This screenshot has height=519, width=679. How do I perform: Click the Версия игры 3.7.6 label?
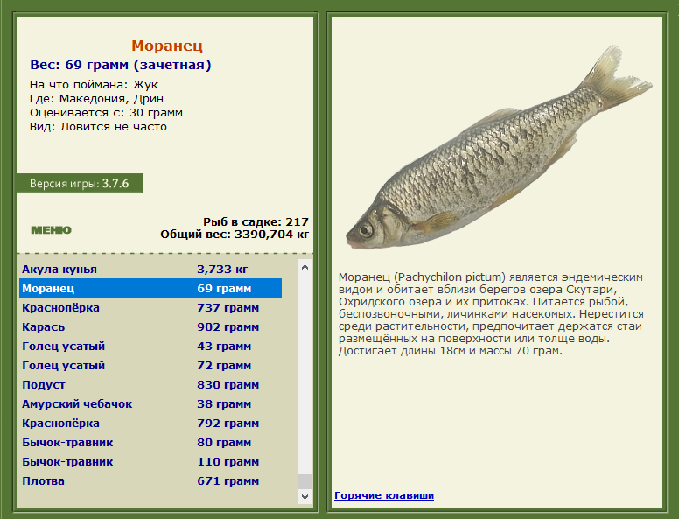(80, 184)
